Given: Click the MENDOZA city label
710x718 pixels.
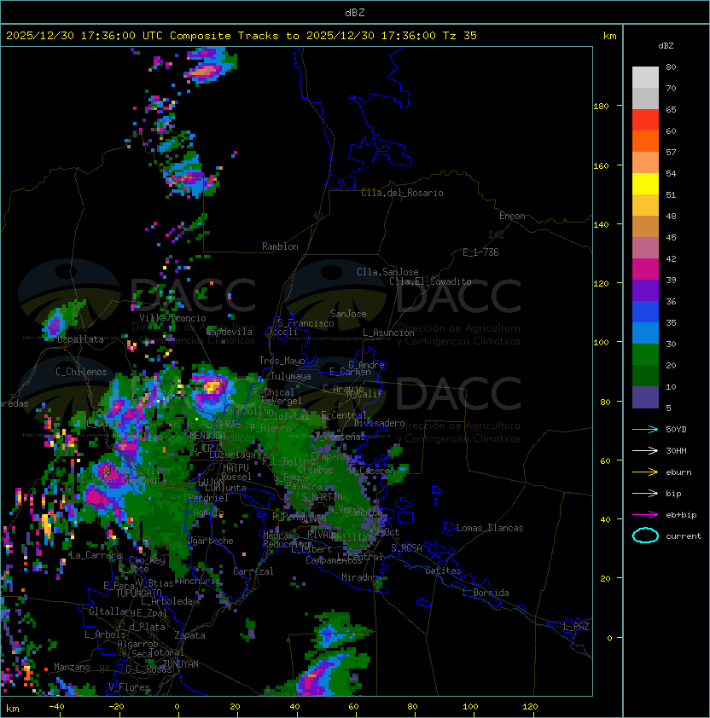Looking at the screenshot, I should click(x=207, y=435).
